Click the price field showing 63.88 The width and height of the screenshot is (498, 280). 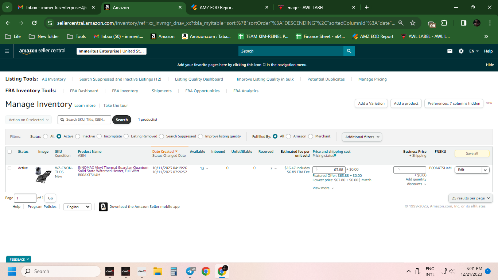tap(329, 170)
